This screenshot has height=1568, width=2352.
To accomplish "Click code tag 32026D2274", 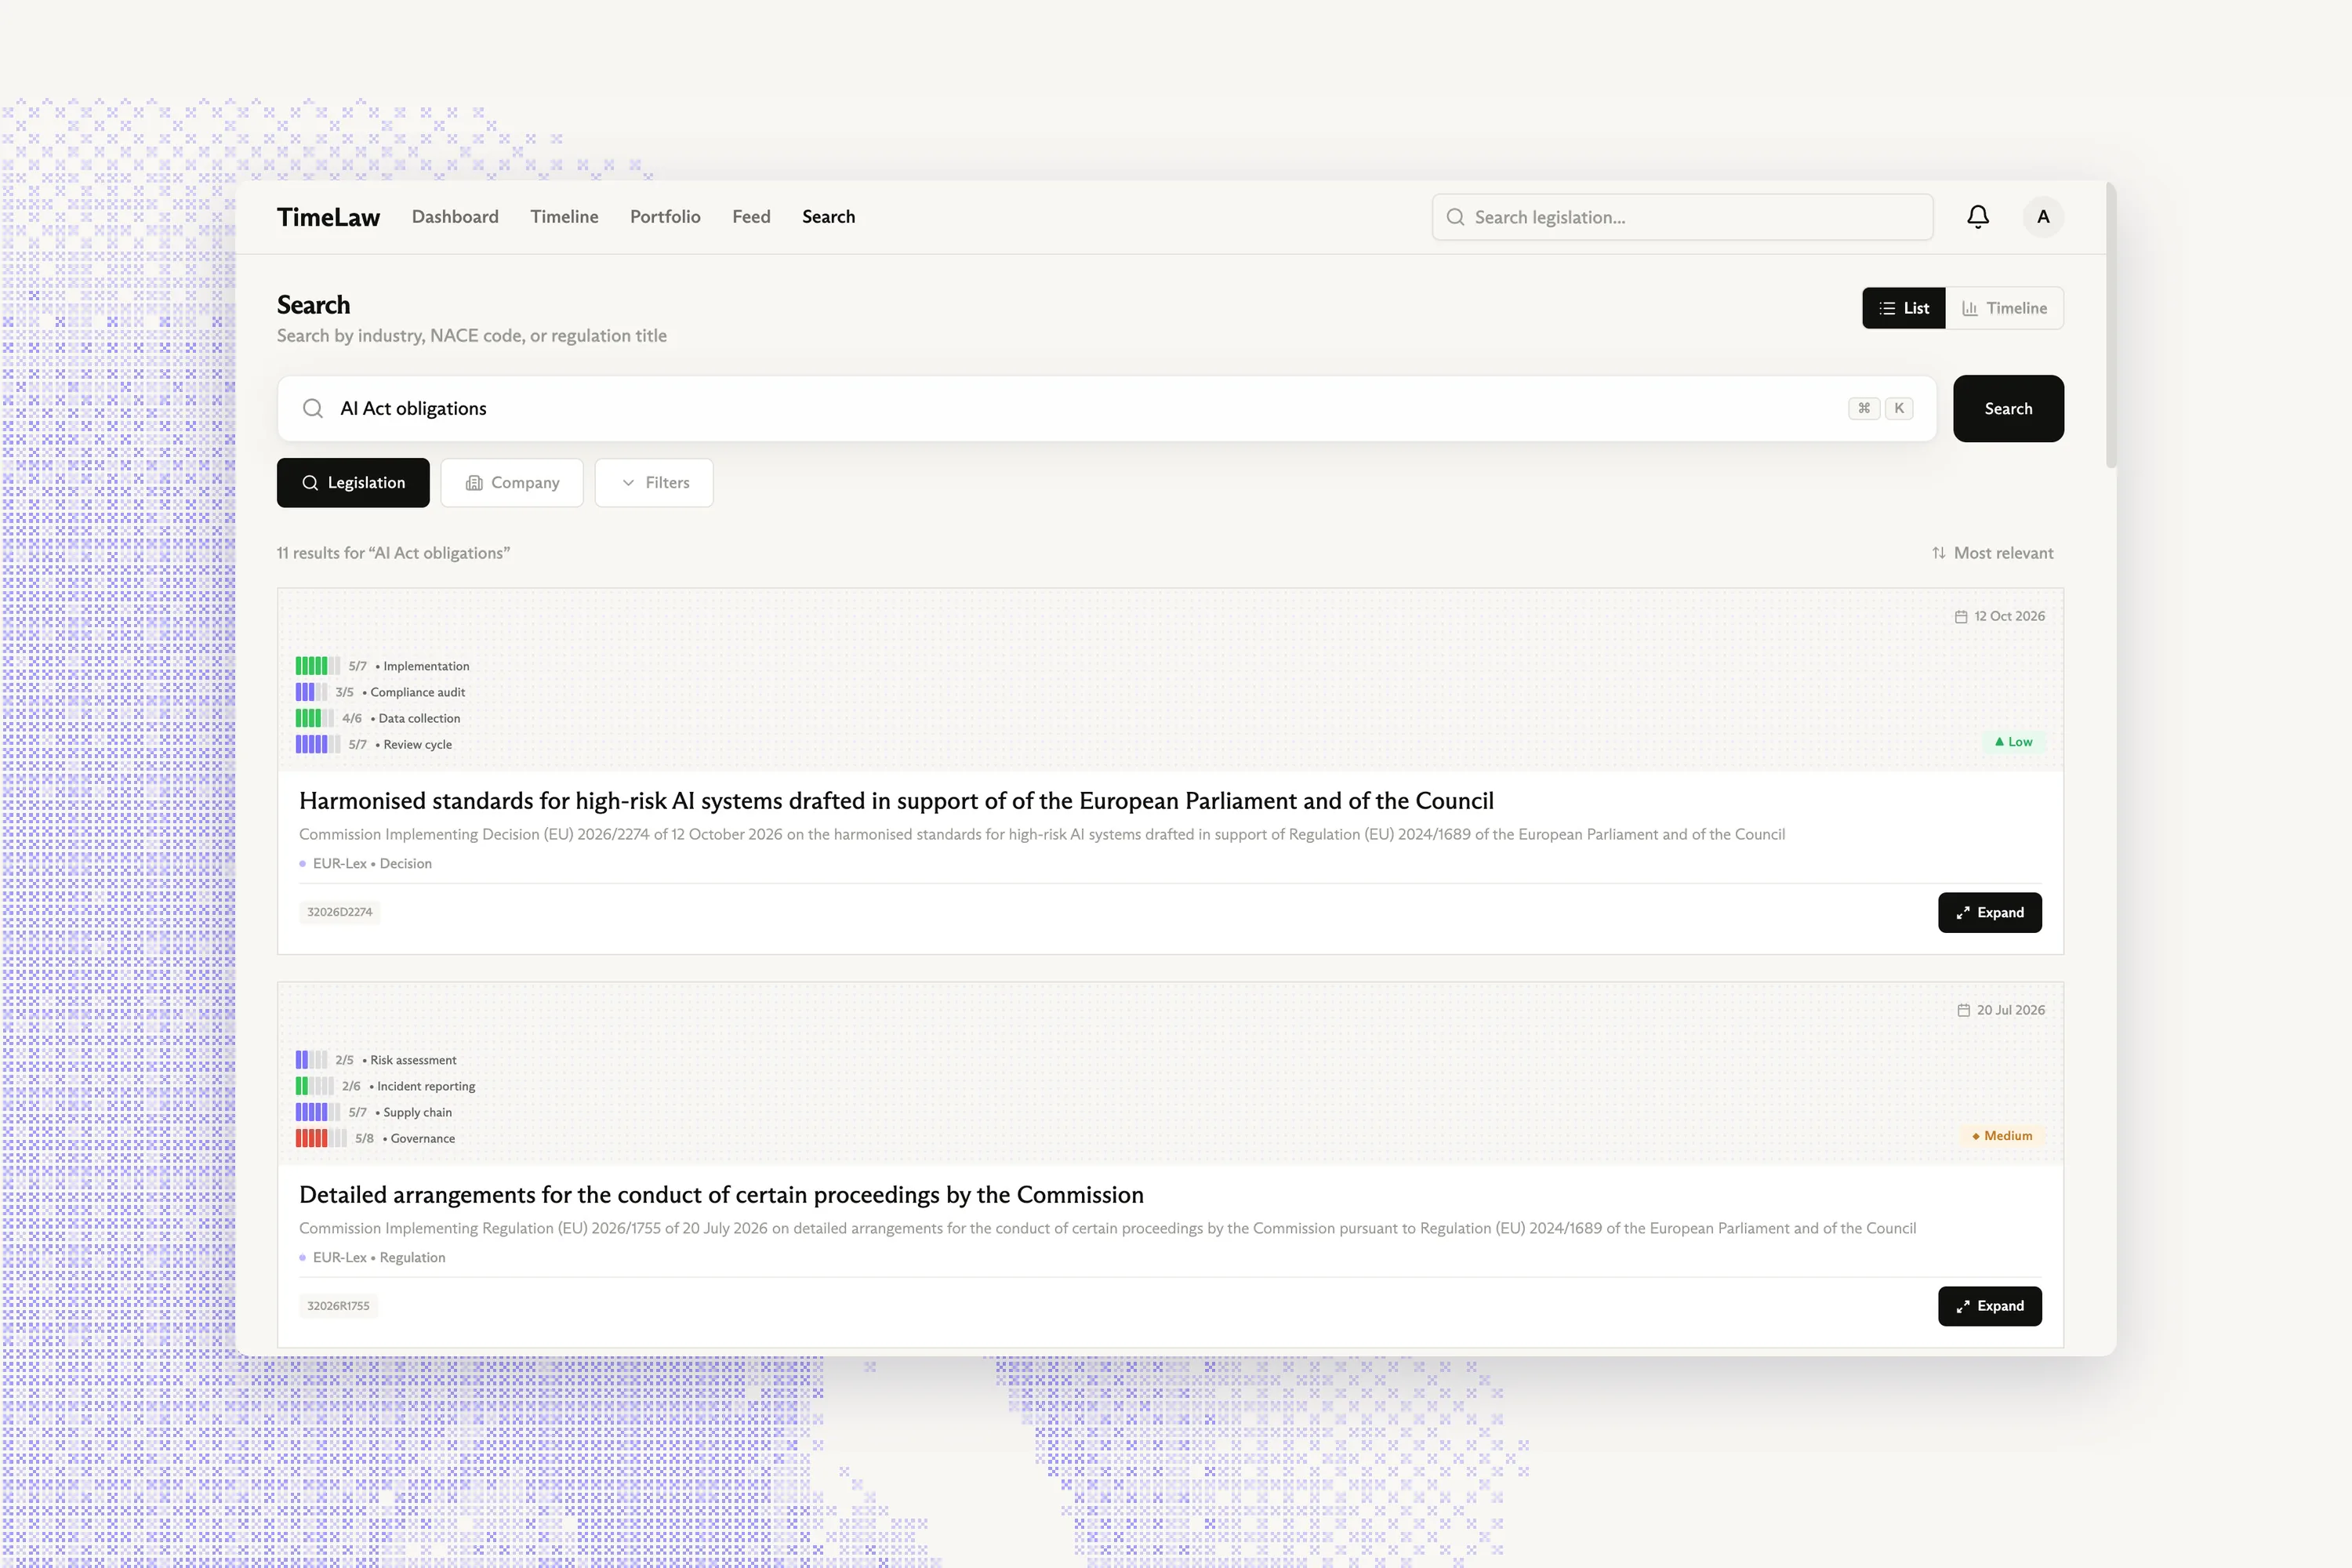I will click(339, 912).
